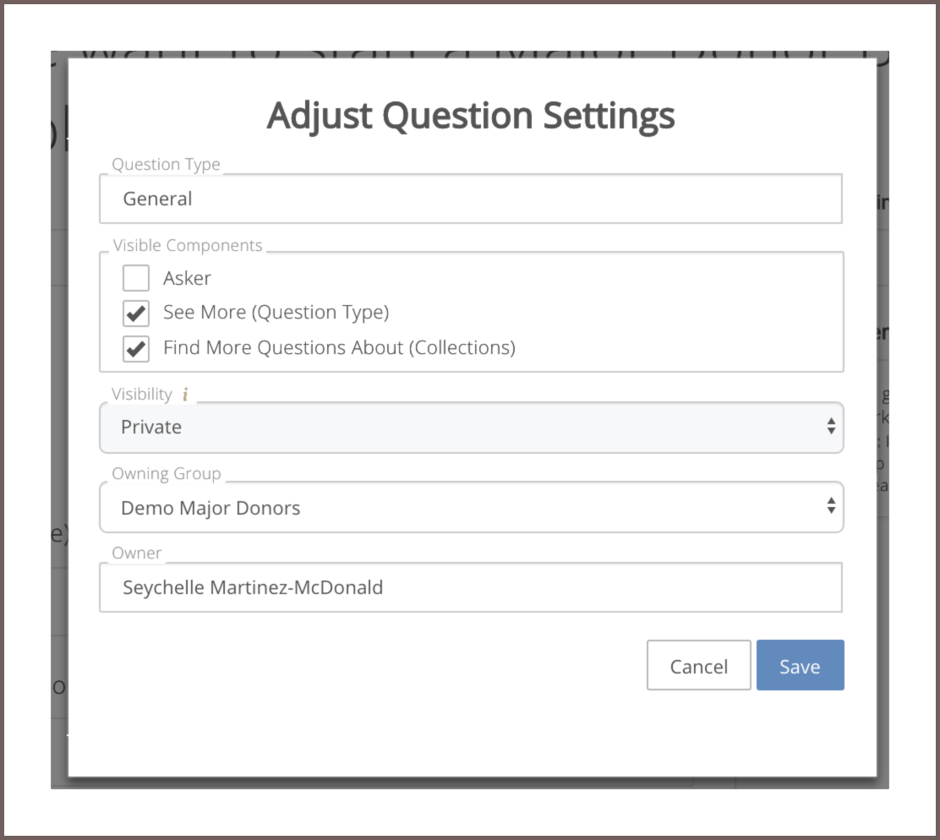
Task: Uncheck See More (Question Type)
Action: 136,313
